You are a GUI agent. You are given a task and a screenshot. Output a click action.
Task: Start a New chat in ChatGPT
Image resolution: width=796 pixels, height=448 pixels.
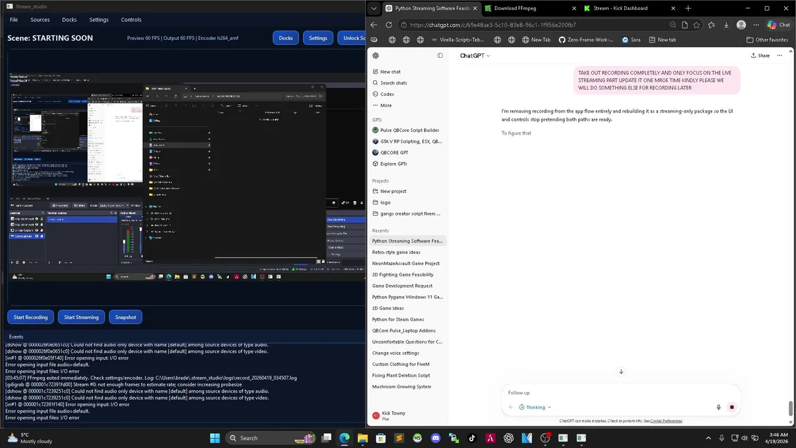pos(407,72)
